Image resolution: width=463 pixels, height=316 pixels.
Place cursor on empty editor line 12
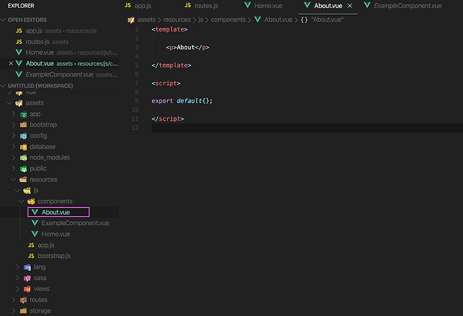coord(307,128)
